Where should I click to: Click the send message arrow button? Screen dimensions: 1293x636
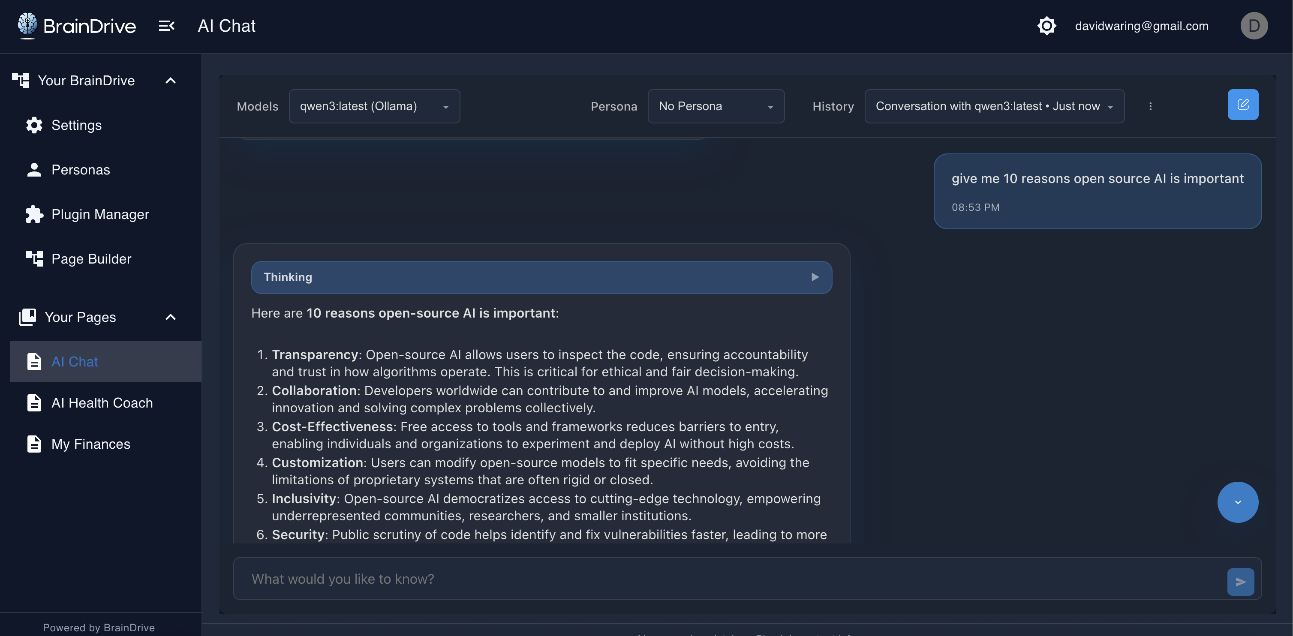point(1240,581)
